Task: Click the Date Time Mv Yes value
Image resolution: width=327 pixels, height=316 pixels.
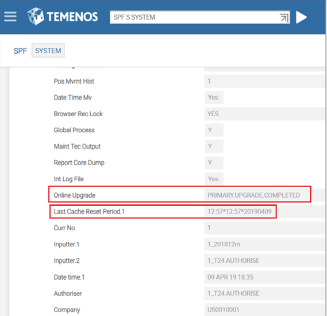Action: [214, 97]
